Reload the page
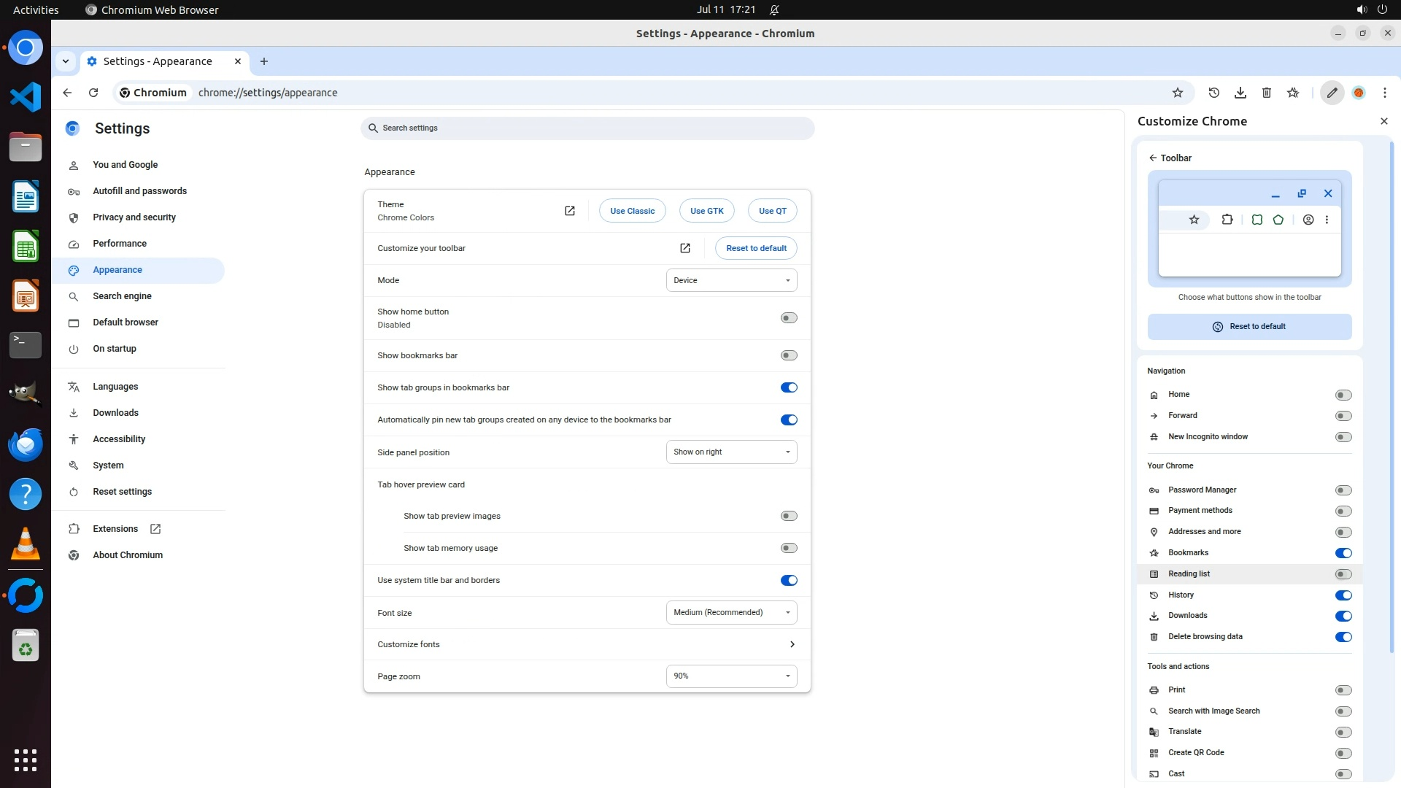1401x788 pixels. (x=93, y=93)
